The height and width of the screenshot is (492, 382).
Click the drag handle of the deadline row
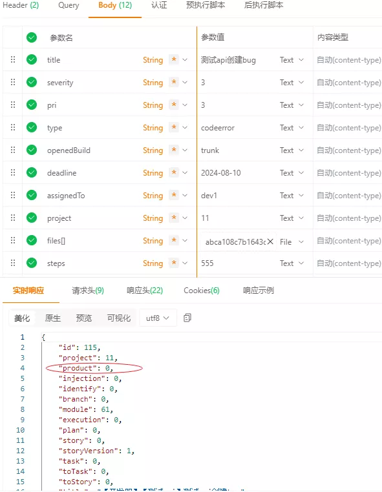pyautogui.click(x=13, y=172)
